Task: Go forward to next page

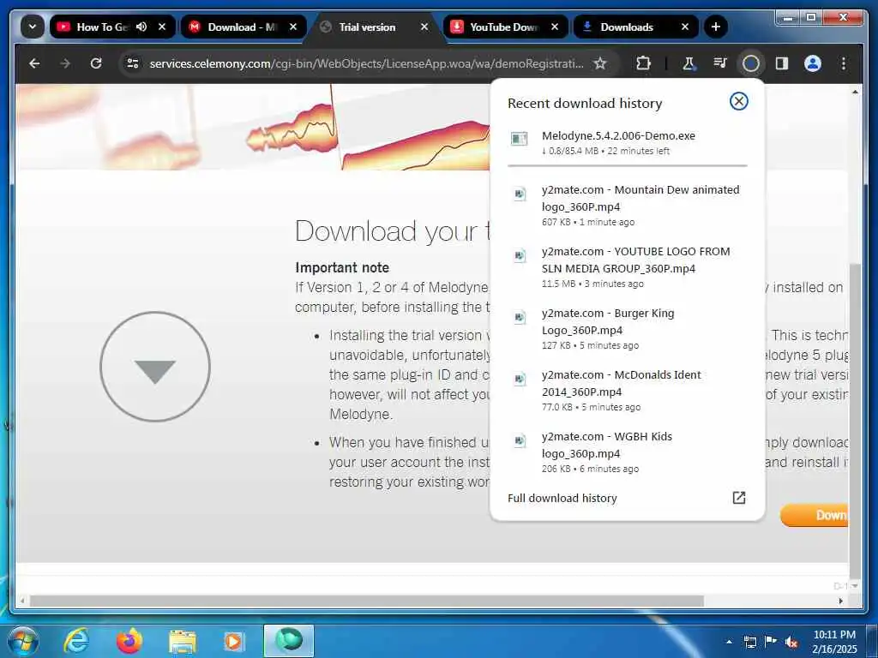Action: tap(65, 63)
